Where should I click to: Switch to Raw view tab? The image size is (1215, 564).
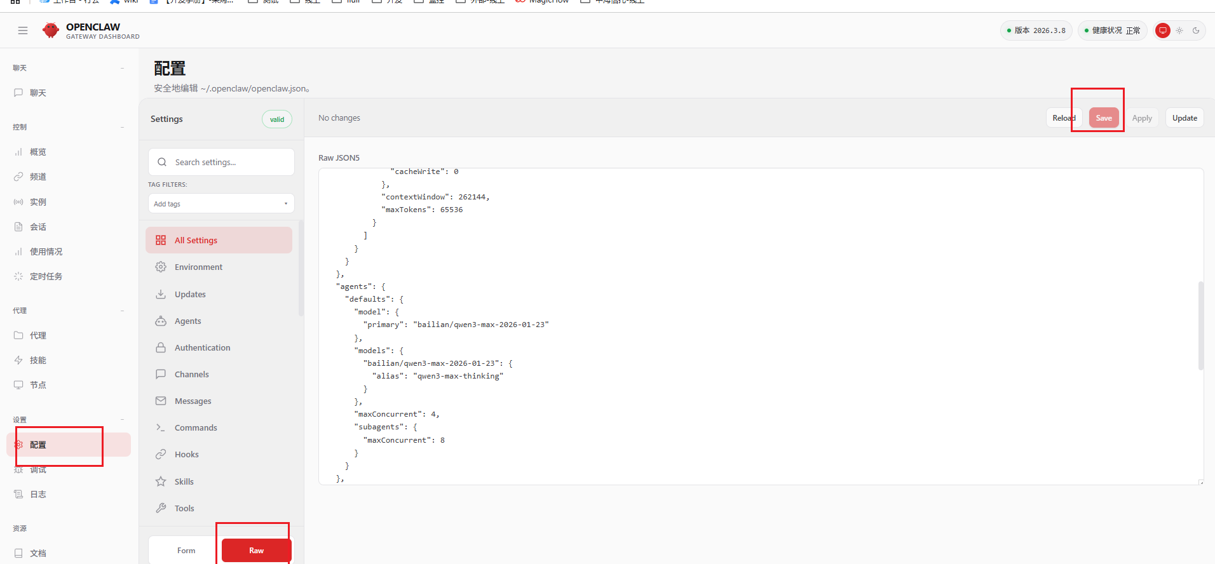coord(257,551)
